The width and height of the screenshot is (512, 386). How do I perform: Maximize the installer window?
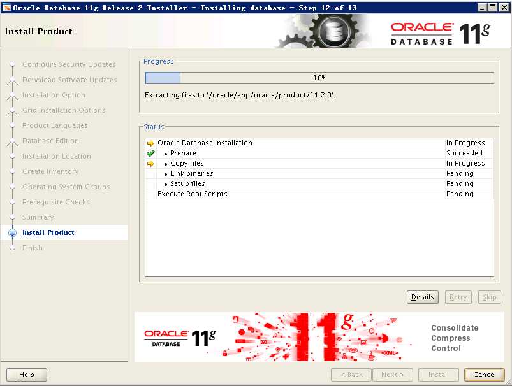click(493, 8)
